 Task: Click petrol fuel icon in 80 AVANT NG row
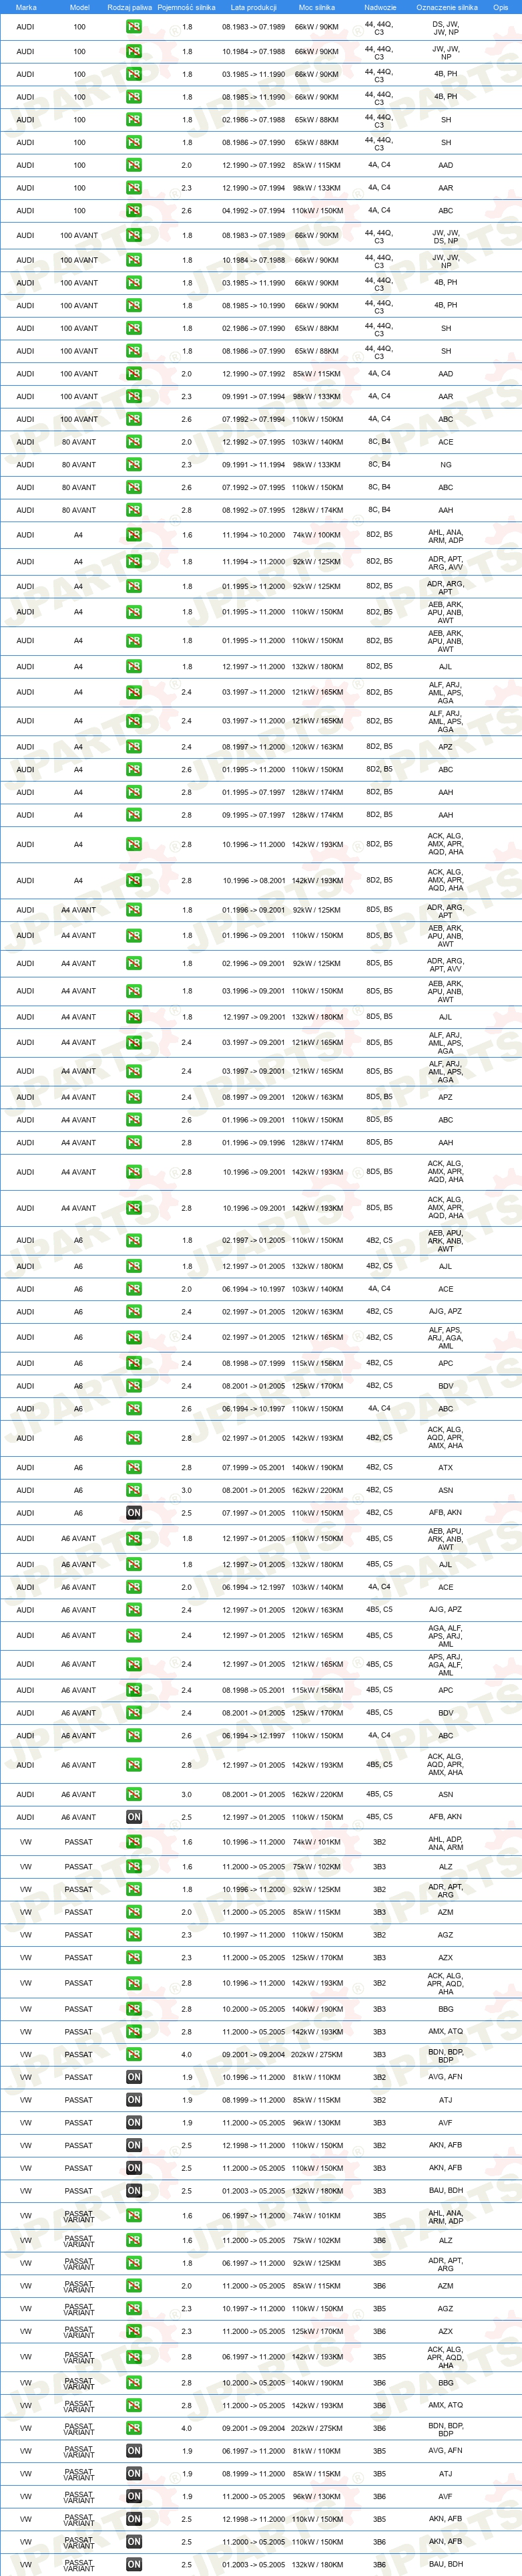point(134,465)
